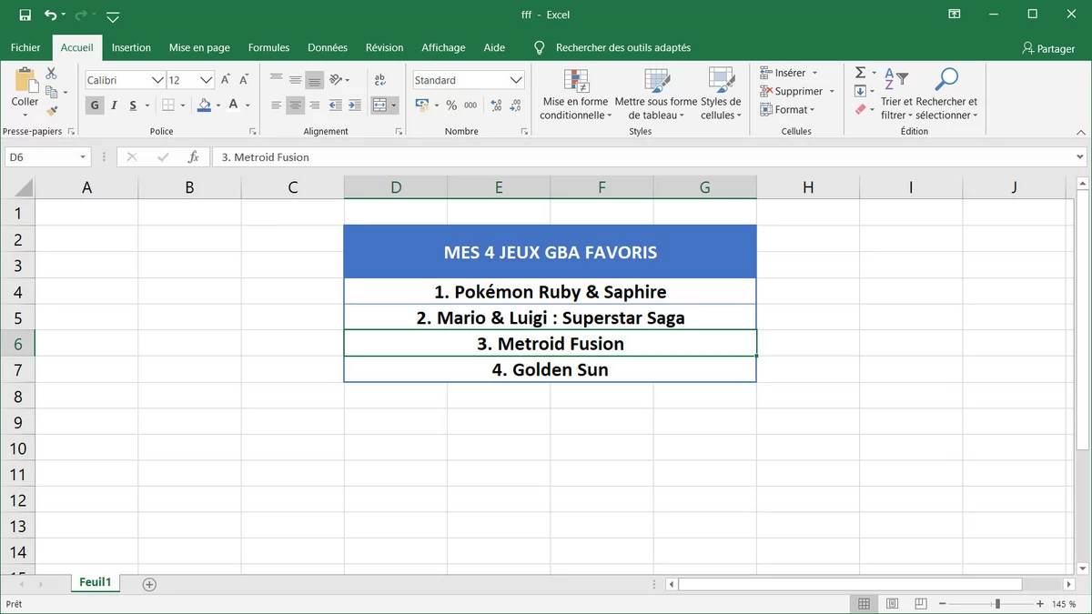Image resolution: width=1092 pixels, height=614 pixels.
Task: Select the cell containing 4. Golden Sun
Action: point(550,369)
